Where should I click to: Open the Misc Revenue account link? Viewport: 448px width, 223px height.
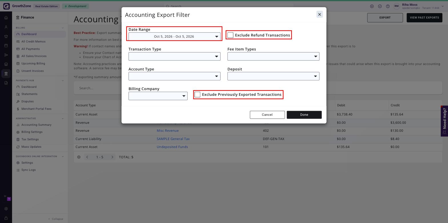tap(168, 131)
